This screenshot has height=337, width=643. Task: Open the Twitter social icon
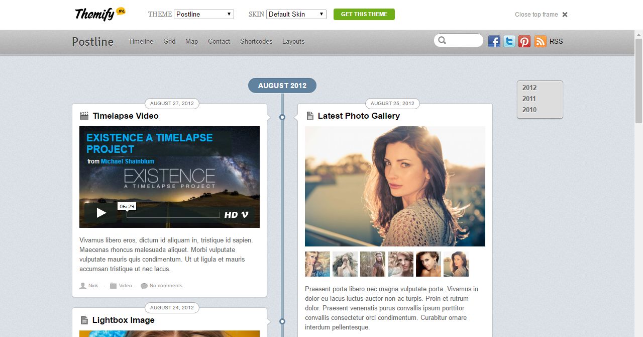pos(509,41)
